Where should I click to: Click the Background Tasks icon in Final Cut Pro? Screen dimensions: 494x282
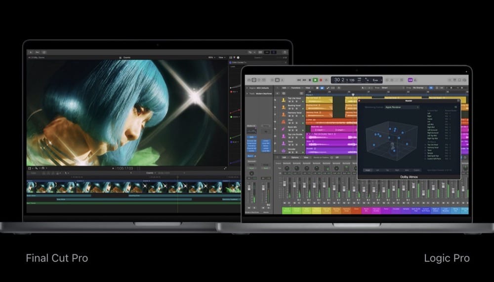[44, 52]
